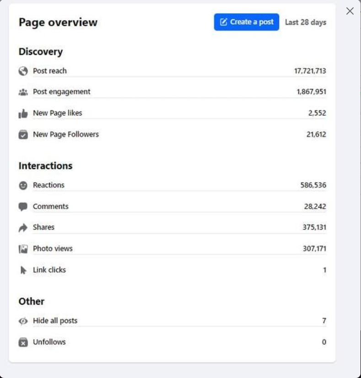This screenshot has height=378, width=361.
Task: Click the smiley icon beside Reactions
Action: [23, 185]
